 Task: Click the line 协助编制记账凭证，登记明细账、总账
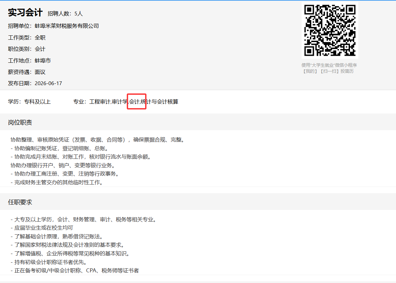pos(60,148)
